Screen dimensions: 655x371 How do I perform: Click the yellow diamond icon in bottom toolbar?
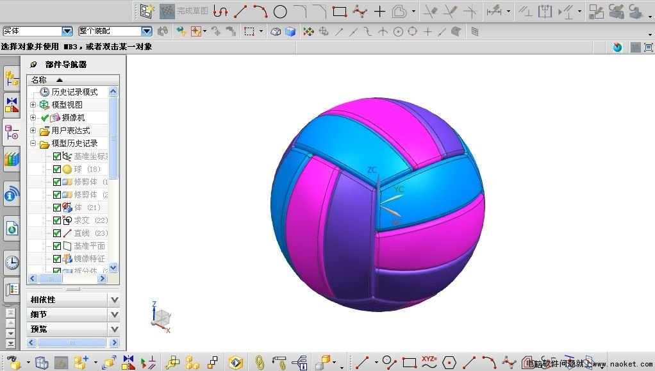(x=236, y=362)
